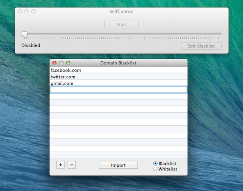The width and height of the screenshot is (243, 191).
Task: Focus the empty new domain text field
Action: (118, 90)
